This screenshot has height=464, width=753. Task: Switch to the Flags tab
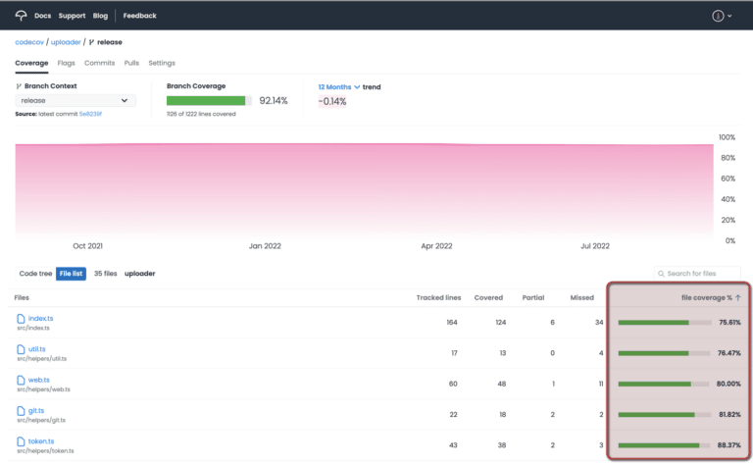(66, 63)
